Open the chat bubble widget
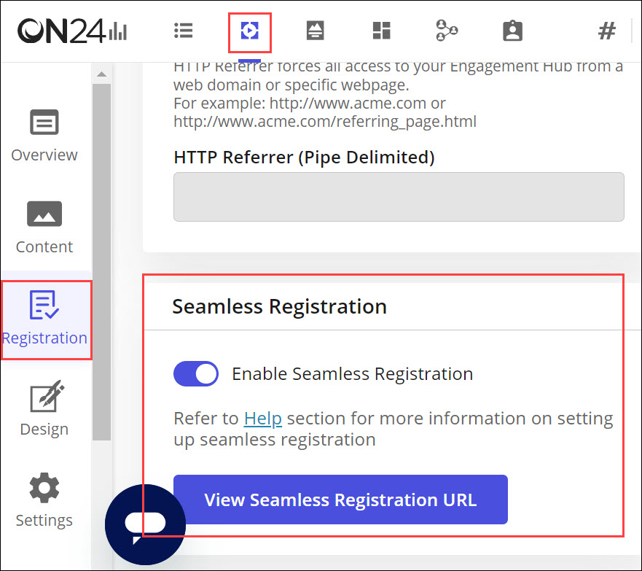This screenshot has width=642, height=571. [145, 524]
